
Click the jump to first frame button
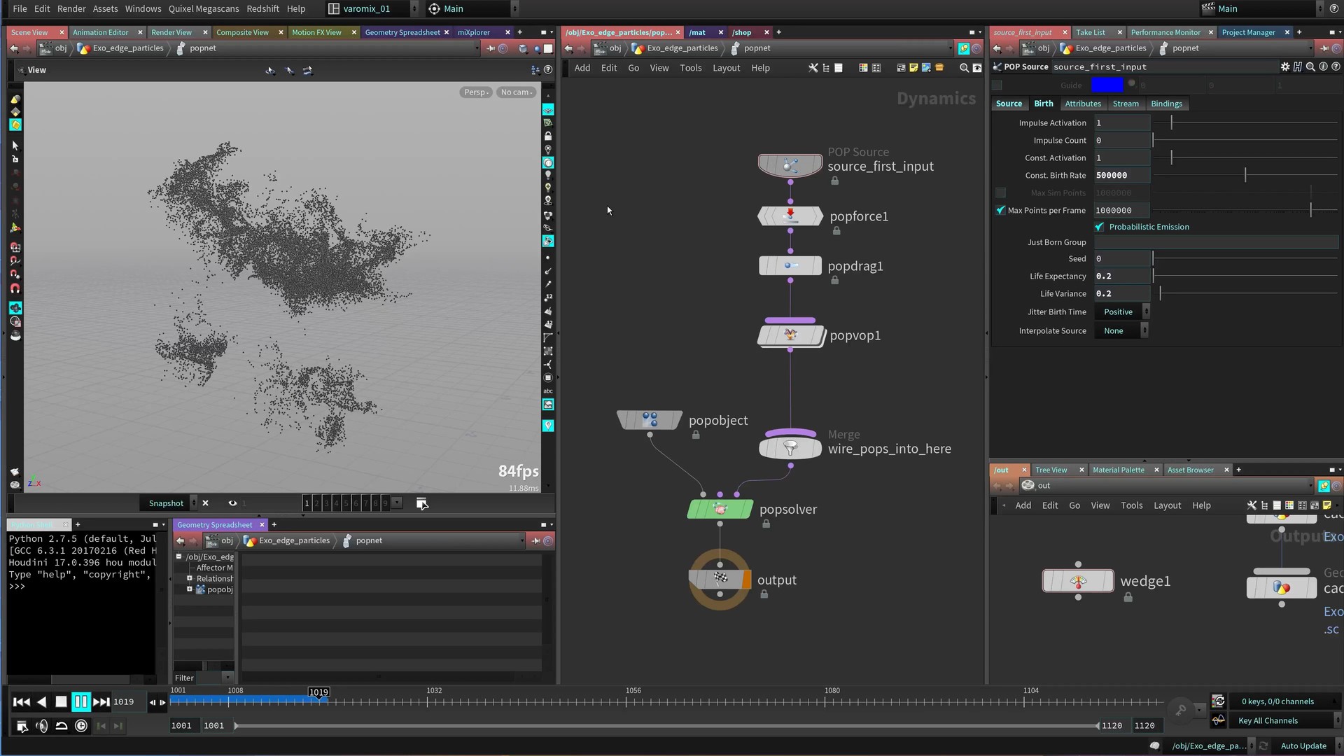pos(22,701)
